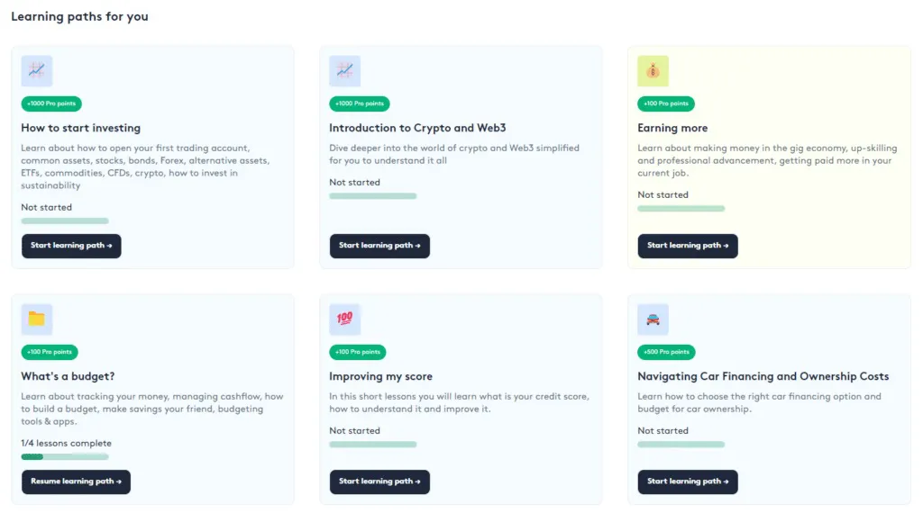The width and height of the screenshot is (923, 513).
Task: Open the Earning more card title
Action: (672, 128)
